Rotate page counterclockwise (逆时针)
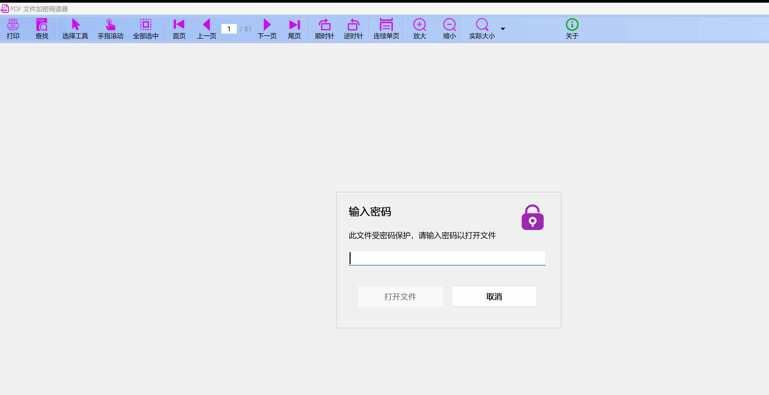The height and width of the screenshot is (395, 769). (353, 29)
